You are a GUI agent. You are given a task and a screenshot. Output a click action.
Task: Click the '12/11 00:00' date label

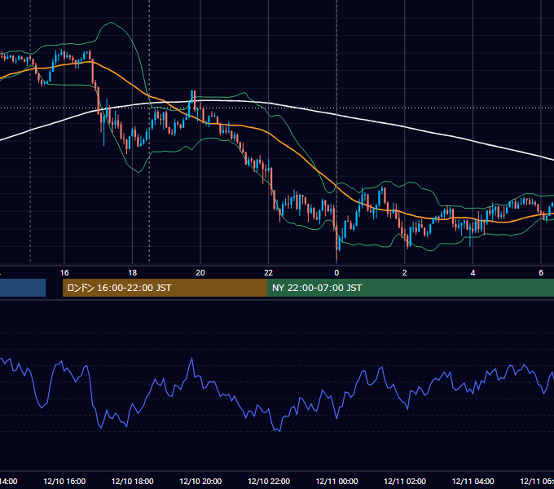coord(336,481)
